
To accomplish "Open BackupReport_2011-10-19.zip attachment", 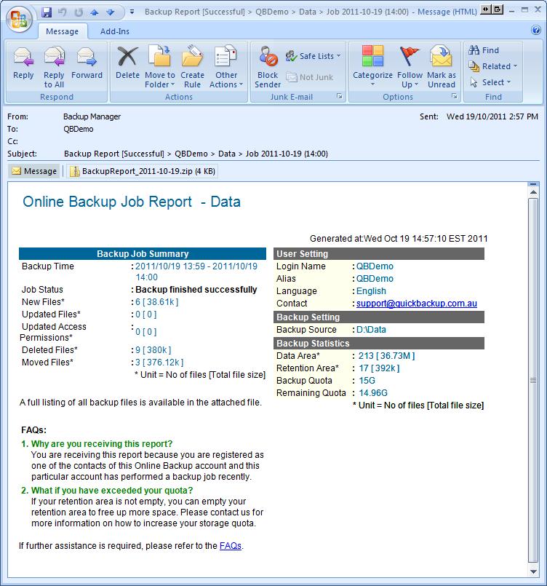I will click(x=143, y=171).
